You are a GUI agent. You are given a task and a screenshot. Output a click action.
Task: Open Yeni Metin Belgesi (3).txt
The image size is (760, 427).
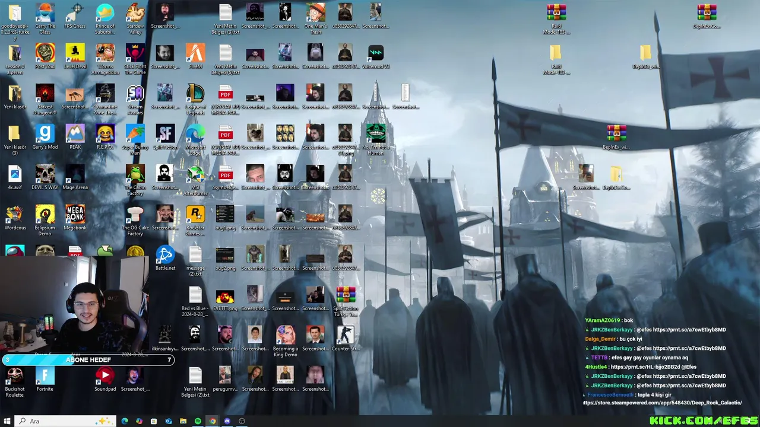(x=225, y=18)
